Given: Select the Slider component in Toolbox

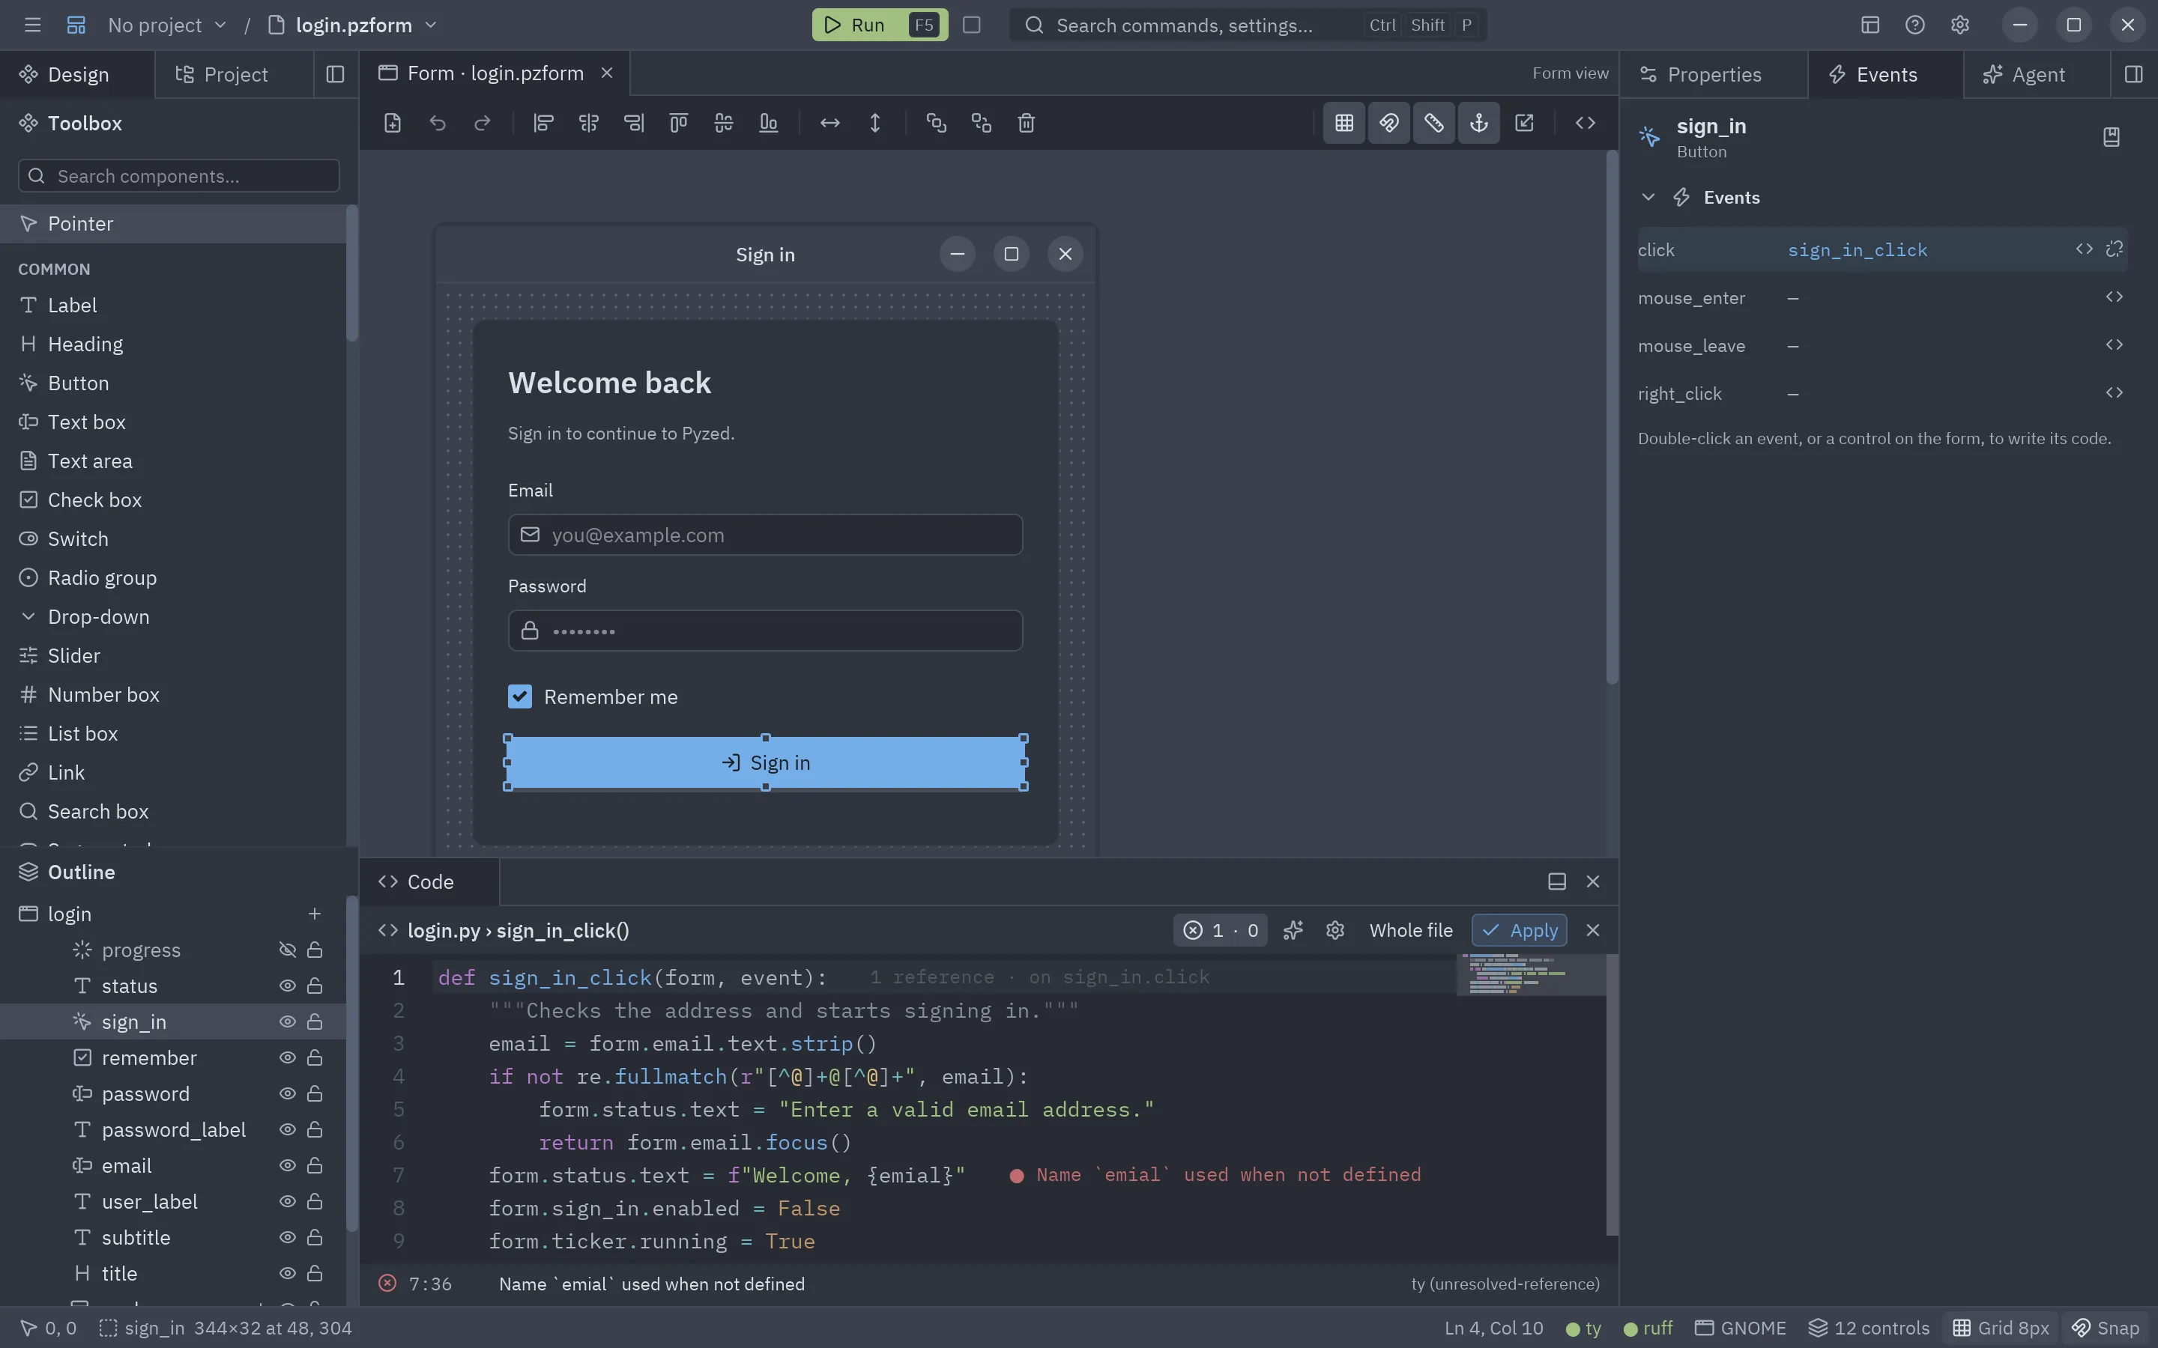Looking at the screenshot, I should 173,656.
